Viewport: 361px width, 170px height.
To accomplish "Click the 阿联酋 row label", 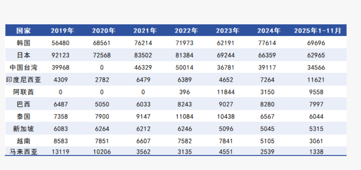I will (x=23, y=92).
